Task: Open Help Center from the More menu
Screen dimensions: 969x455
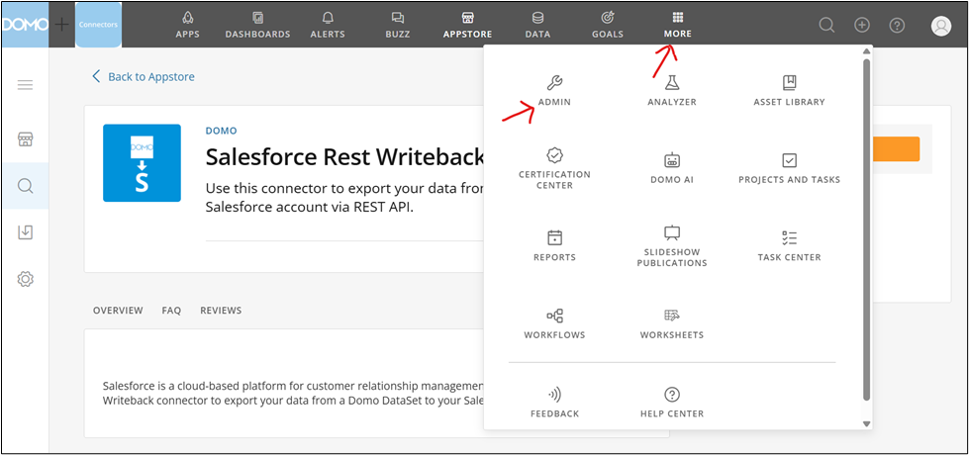Action: tap(672, 403)
